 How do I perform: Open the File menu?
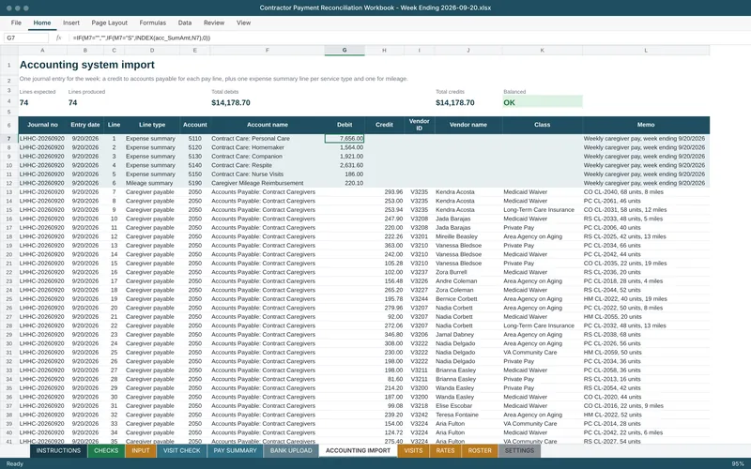16,23
